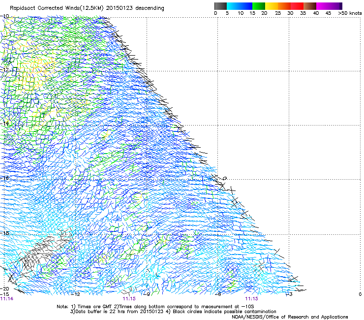Click the orange 25-30 knots legend swatch

(x=284, y=6)
